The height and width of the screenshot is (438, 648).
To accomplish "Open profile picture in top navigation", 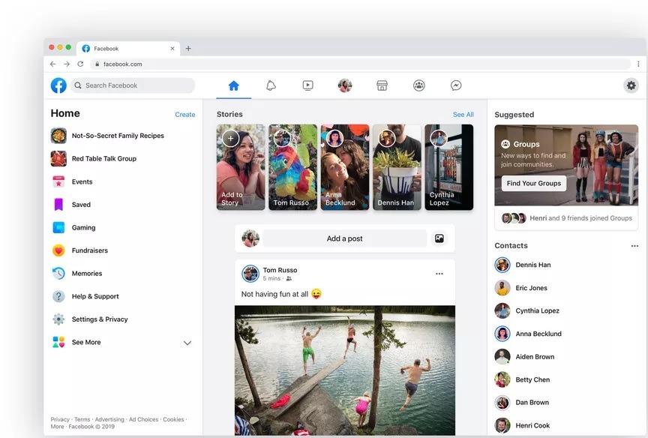I will [345, 85].
